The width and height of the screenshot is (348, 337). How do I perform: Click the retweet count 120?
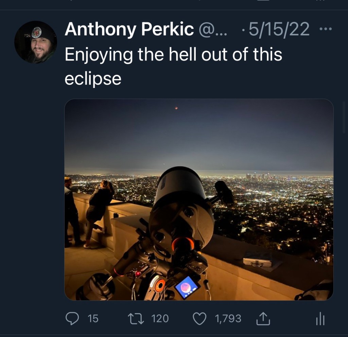160,318
